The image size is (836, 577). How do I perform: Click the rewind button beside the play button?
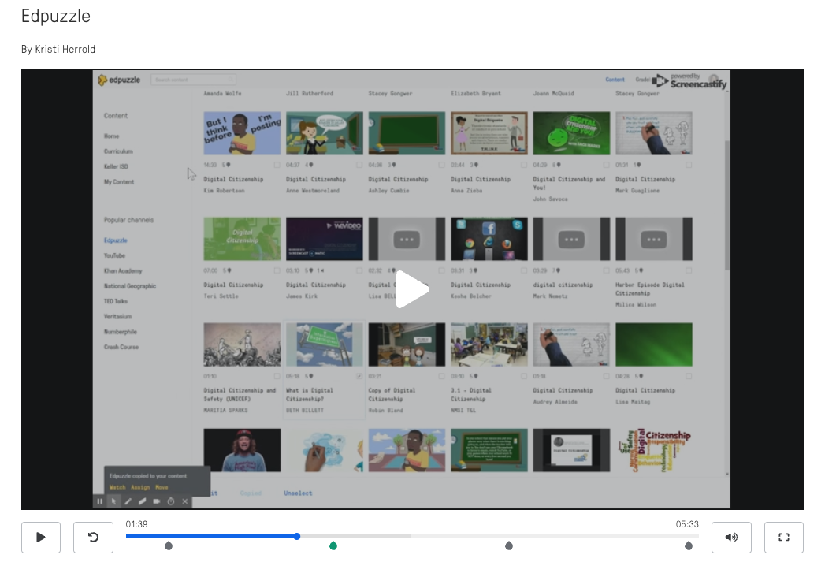93,537
